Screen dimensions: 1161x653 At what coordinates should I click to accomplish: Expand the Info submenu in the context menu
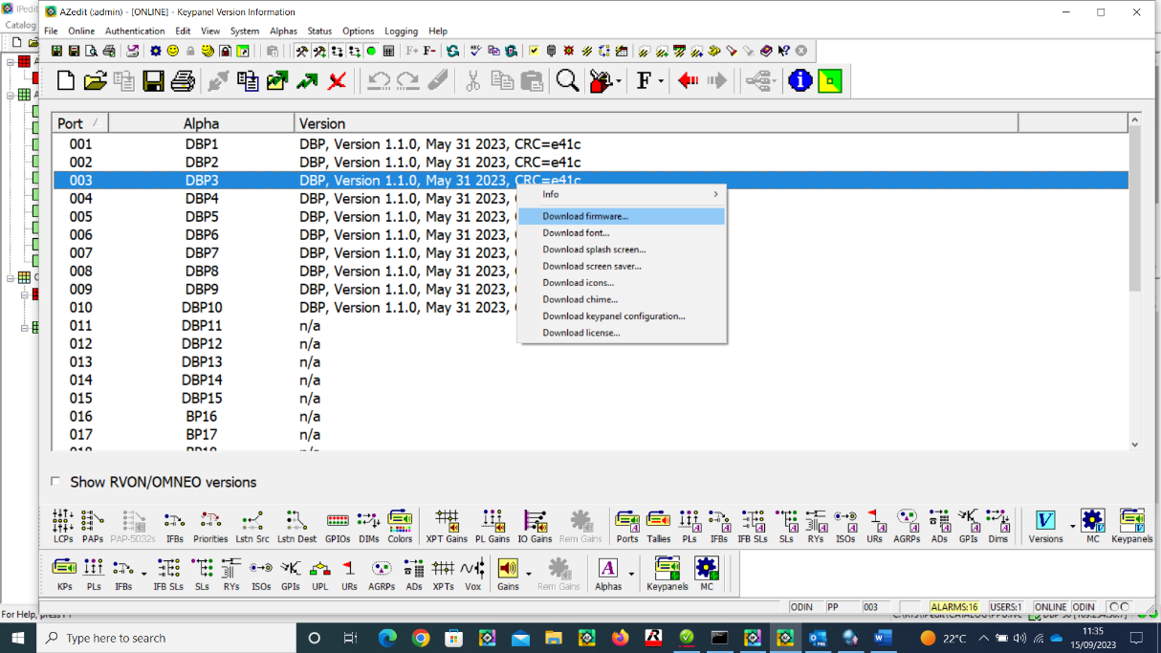[x=622, y=194]
